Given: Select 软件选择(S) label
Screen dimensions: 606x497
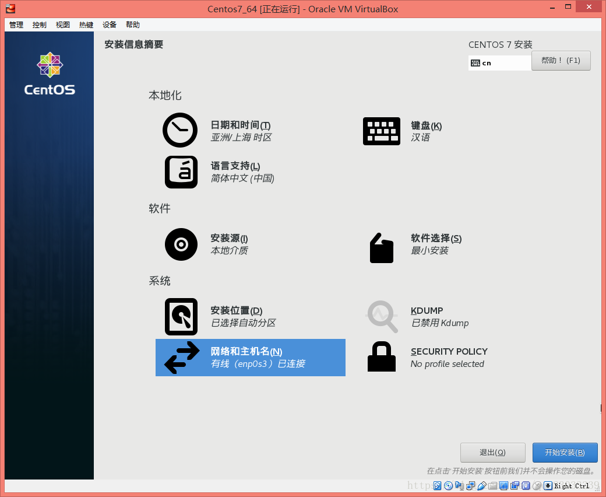Looking at the screenshot, I should pos(436,238).
